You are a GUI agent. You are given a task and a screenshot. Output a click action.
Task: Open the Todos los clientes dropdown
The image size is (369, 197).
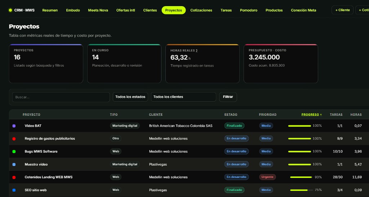(x=183, y=97)
